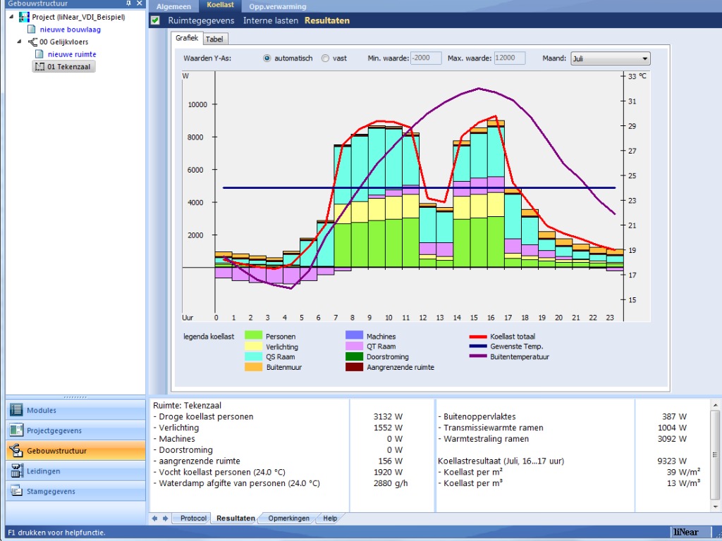Click the Modules icon in the sidebar
This screenshot has height=541, width=722.
pyautogui.click(x=17, y=410)
